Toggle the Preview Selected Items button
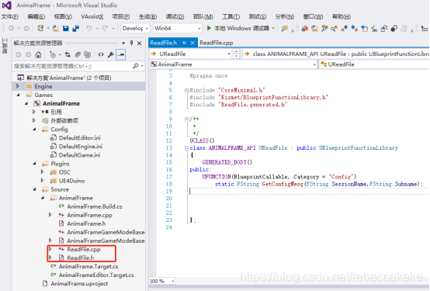 point(121,54)
